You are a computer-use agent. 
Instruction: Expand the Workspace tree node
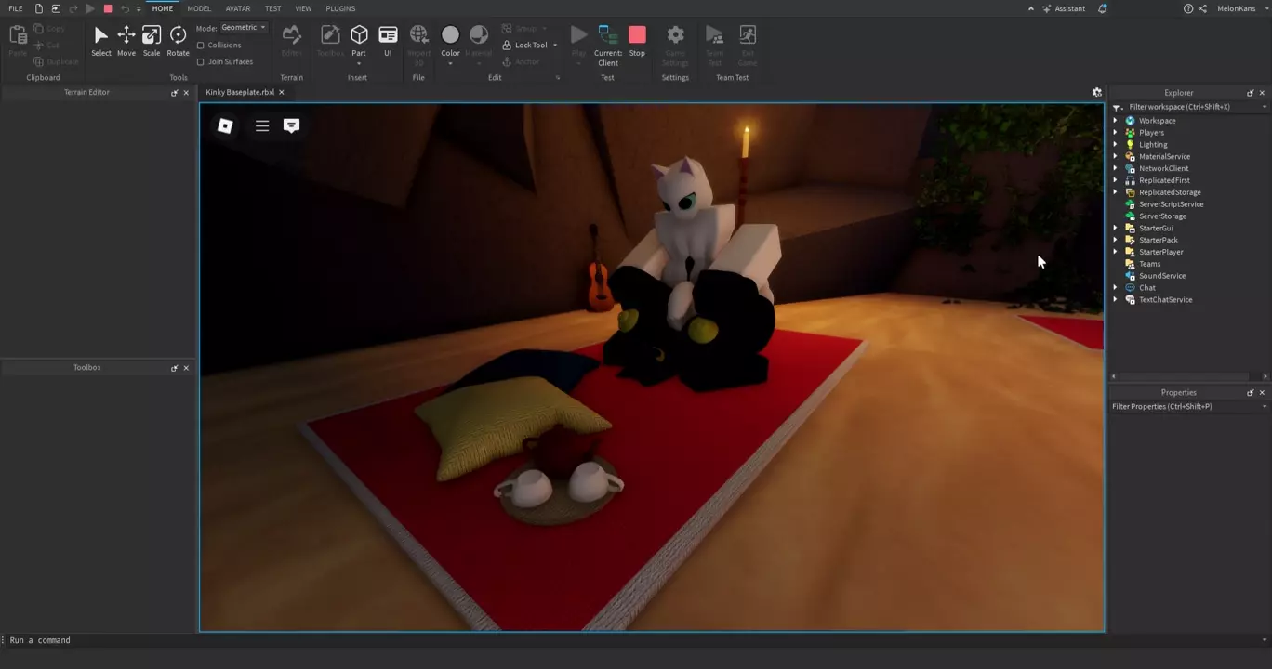tap(1116, 121)
